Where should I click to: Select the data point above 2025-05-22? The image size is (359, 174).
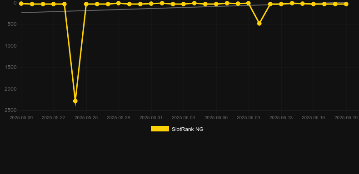(53, 4)
